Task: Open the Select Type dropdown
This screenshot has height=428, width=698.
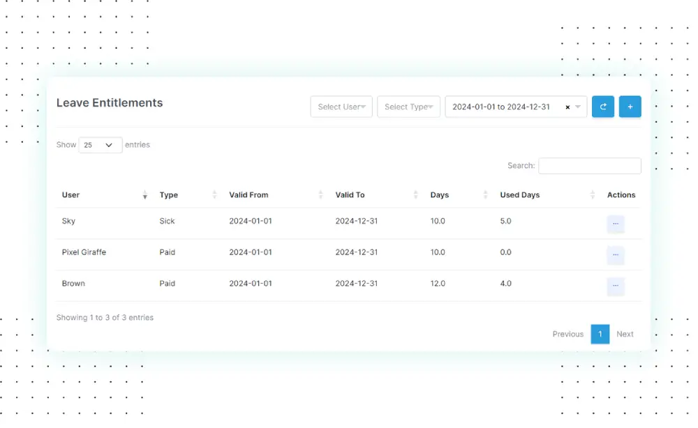Action: point(408,107)
